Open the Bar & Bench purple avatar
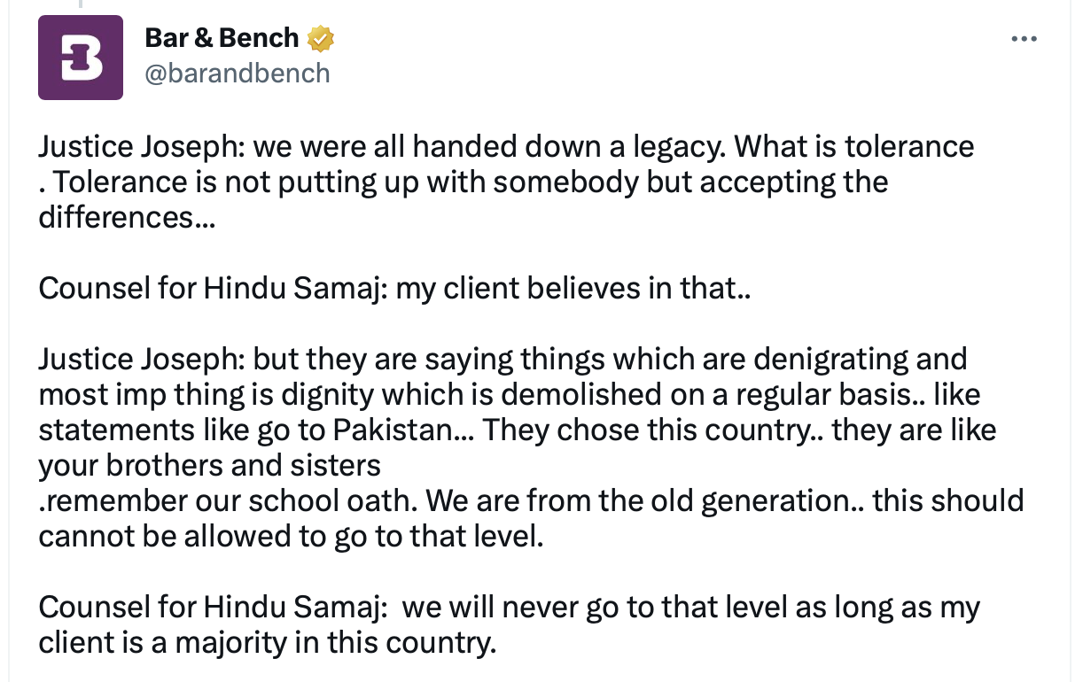1083x682 pixels. pyautogui.click(x=81, y=58)
